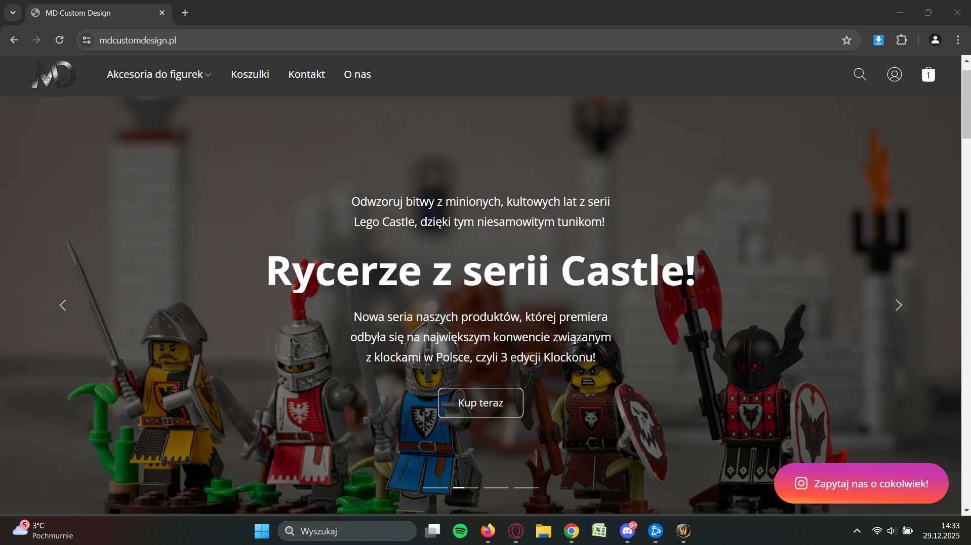
Task: Open Task View on the taskbar
Action: click(432, 531)
